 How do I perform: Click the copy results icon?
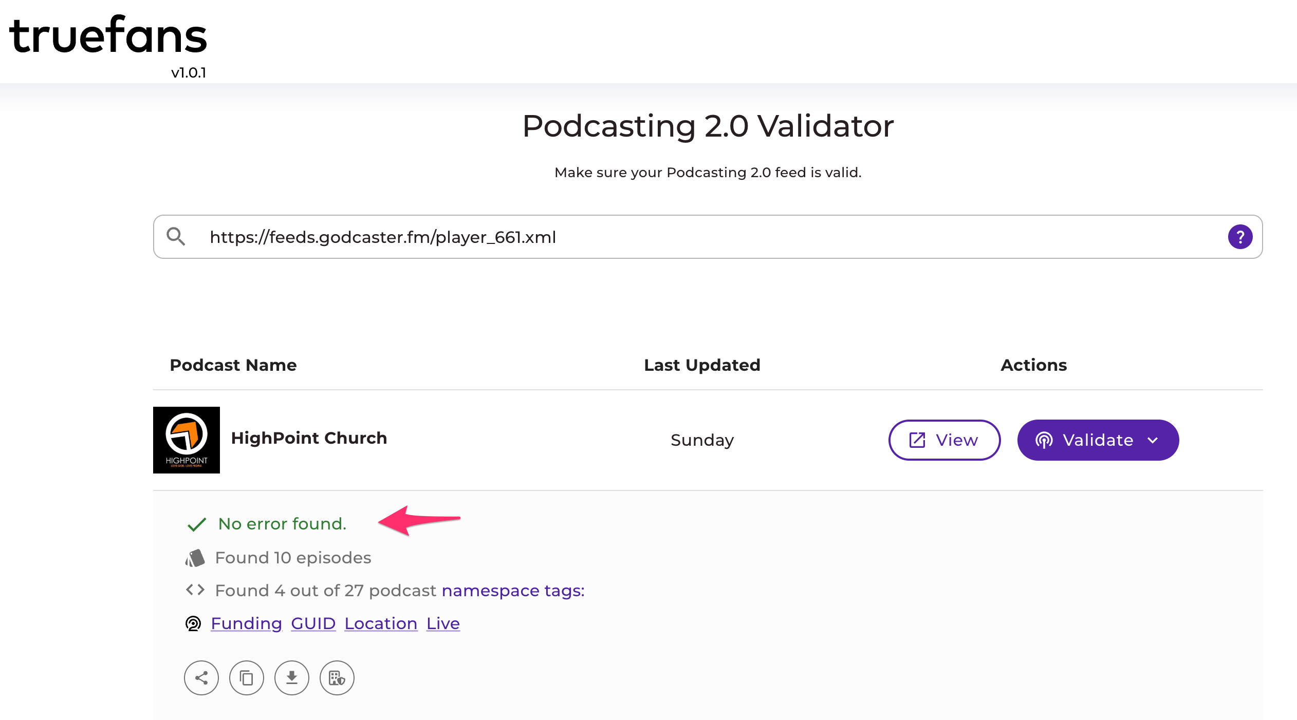tap(247, 678)
